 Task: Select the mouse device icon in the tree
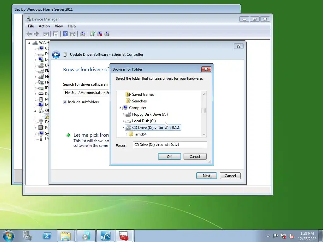click(41, 99)
